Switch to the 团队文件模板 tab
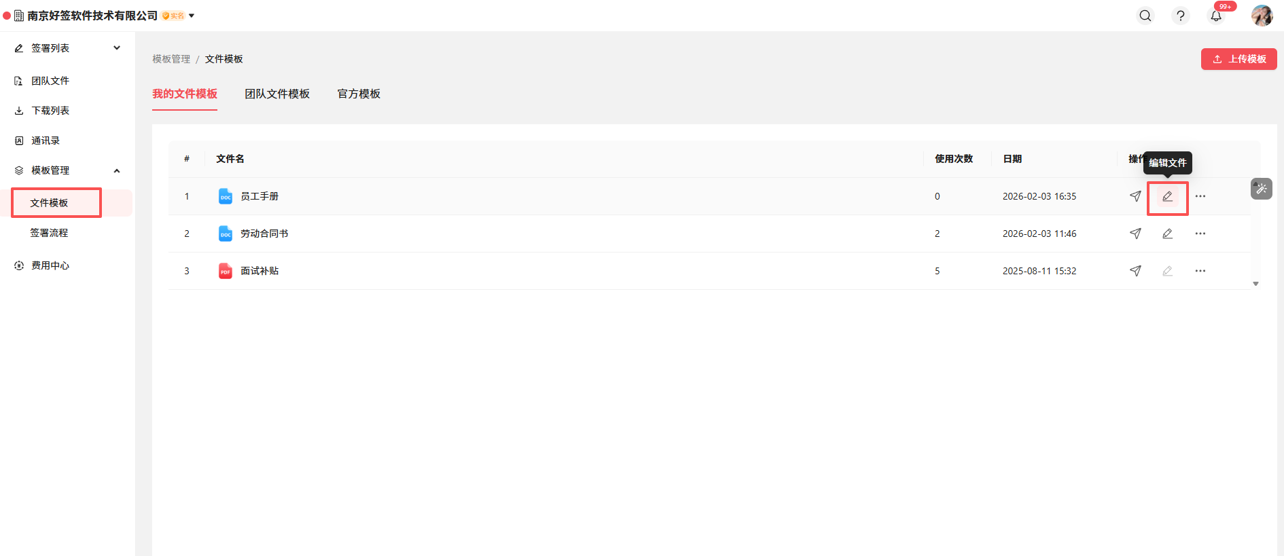1284x556 pixels. tap(277, 94)
